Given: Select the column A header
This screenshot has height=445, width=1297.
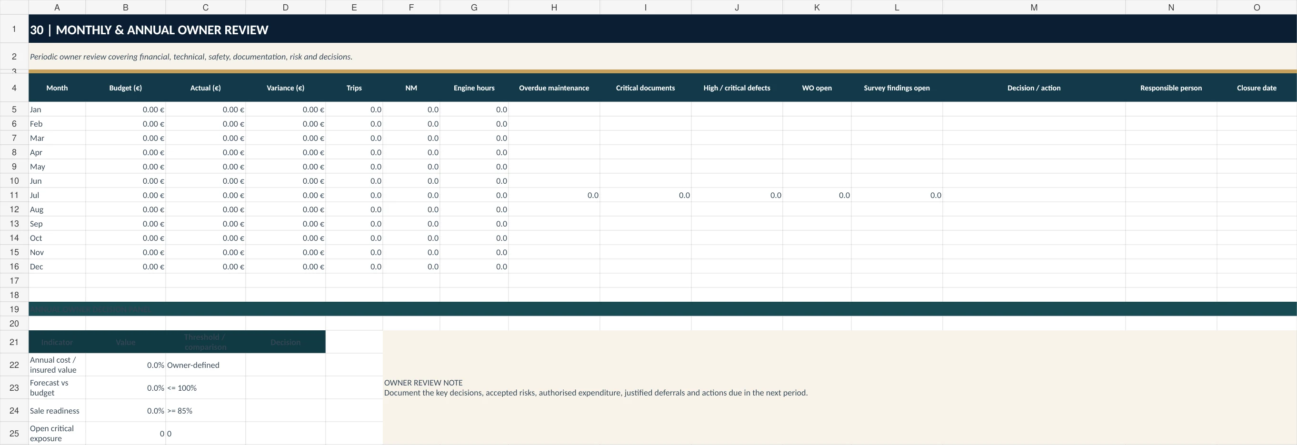Looking at the screenshot, I should (x=57, y=7).
